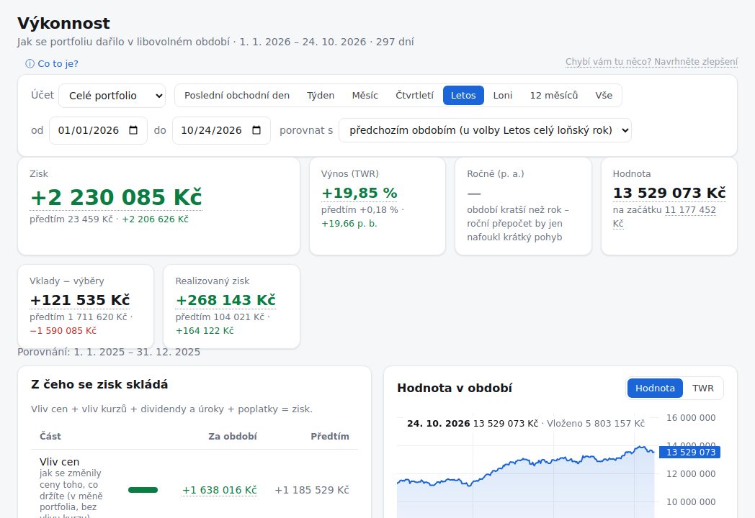Click the realized profit '+268 143 Kč'
Viewport: 755px width, 518px height.
225,300
